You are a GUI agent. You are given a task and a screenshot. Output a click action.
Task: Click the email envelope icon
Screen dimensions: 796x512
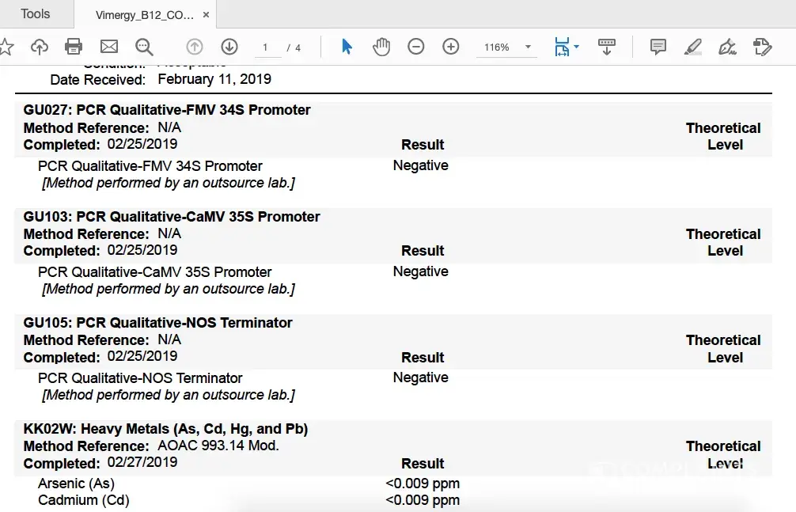[108, 47]
